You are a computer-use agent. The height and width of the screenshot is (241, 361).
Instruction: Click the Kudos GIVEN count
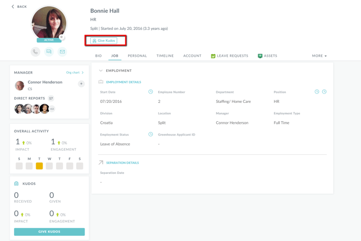click(x=51, y=195)
